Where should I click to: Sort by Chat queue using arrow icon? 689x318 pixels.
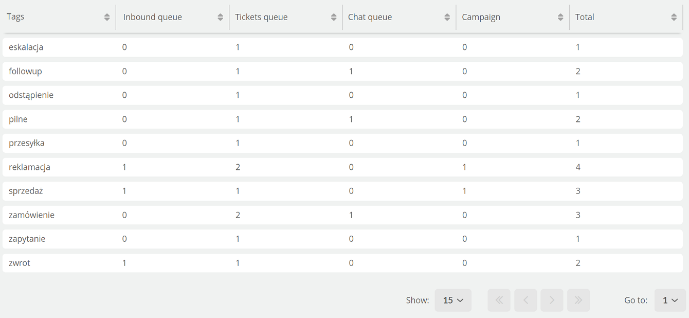pyautogui.click(x=447, y=17)
